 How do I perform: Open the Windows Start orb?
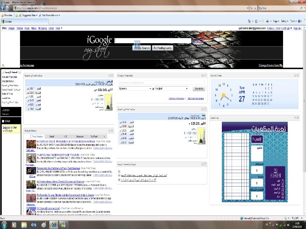[4, 225]
